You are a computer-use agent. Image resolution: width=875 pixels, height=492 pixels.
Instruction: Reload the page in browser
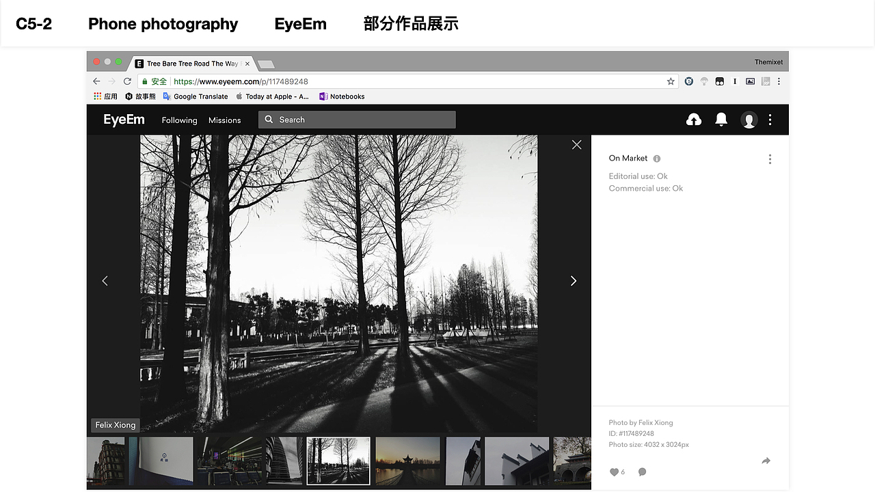(x=127, y=81)
